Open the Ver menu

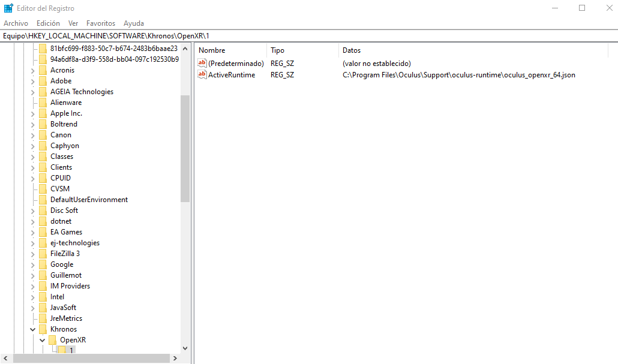click(73, 23)
